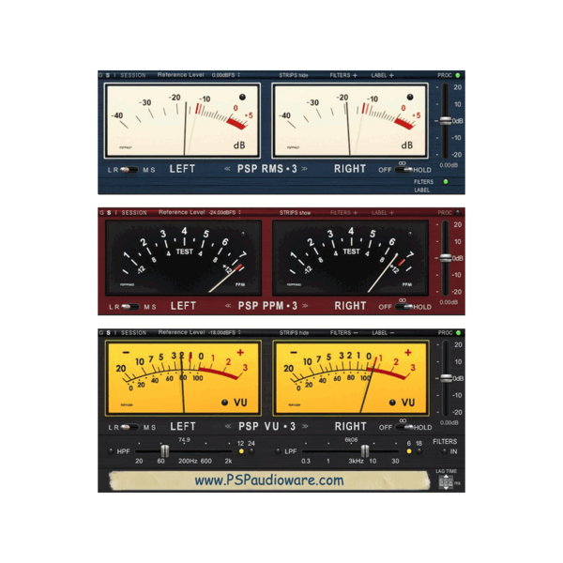Toggle the FILTERS IN LED on VU plugin
This screenshot has height=563, width=563.
click(445, 451)
